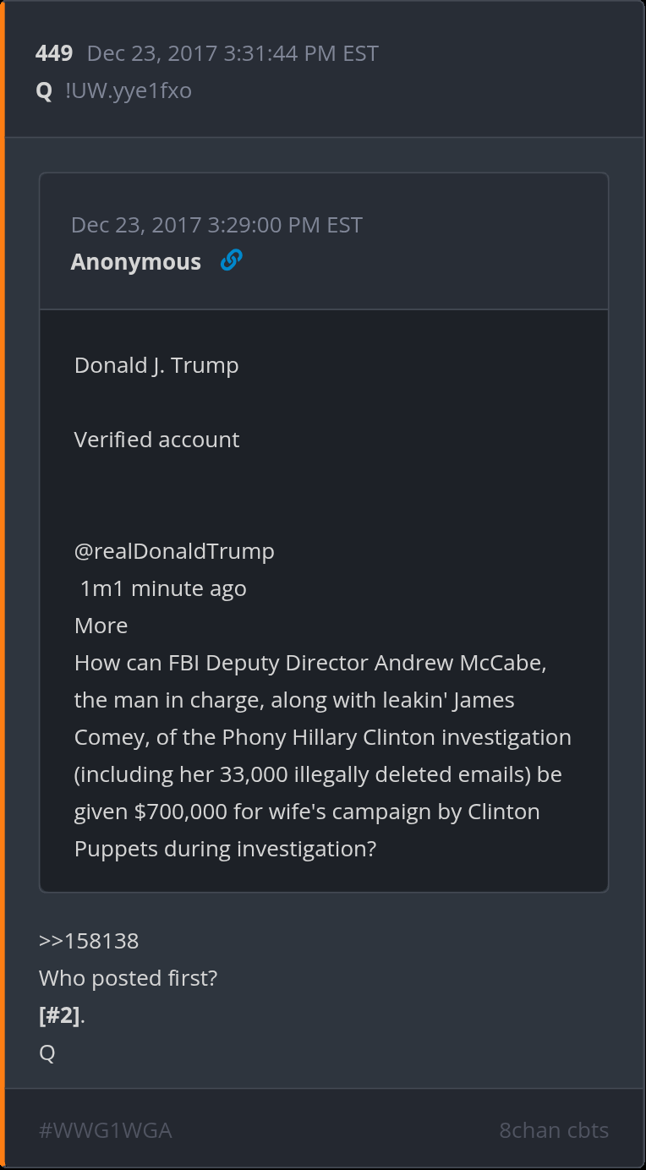Click the 8chan cbts source label
Image resolution: width=646 pixels, height=1170 pixels.
click(x=554, y=1130)
